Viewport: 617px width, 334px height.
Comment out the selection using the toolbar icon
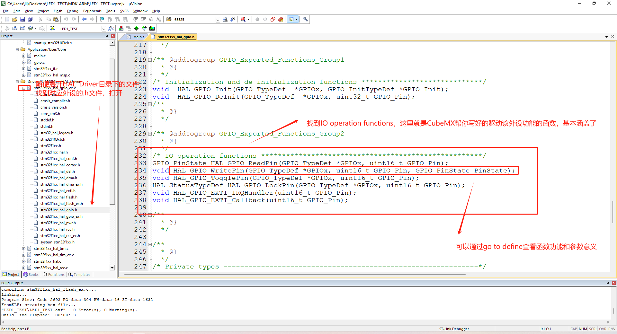pyautogui.click(x=151, y=19)
